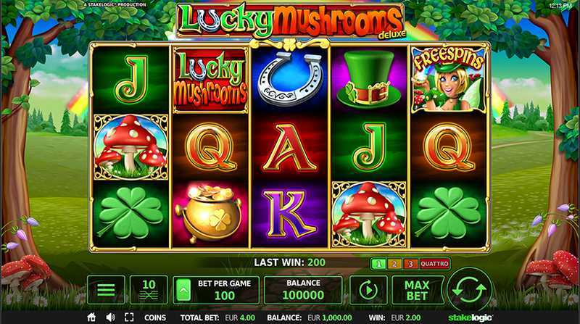Select game mode 3
This screenshot has width=580, height=324.
(x=410, y=264)
